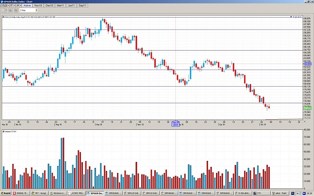Expand the SP toolbar dropdown arrow
The width and height of the screenshot is (314, 196).
coord(21,6)
